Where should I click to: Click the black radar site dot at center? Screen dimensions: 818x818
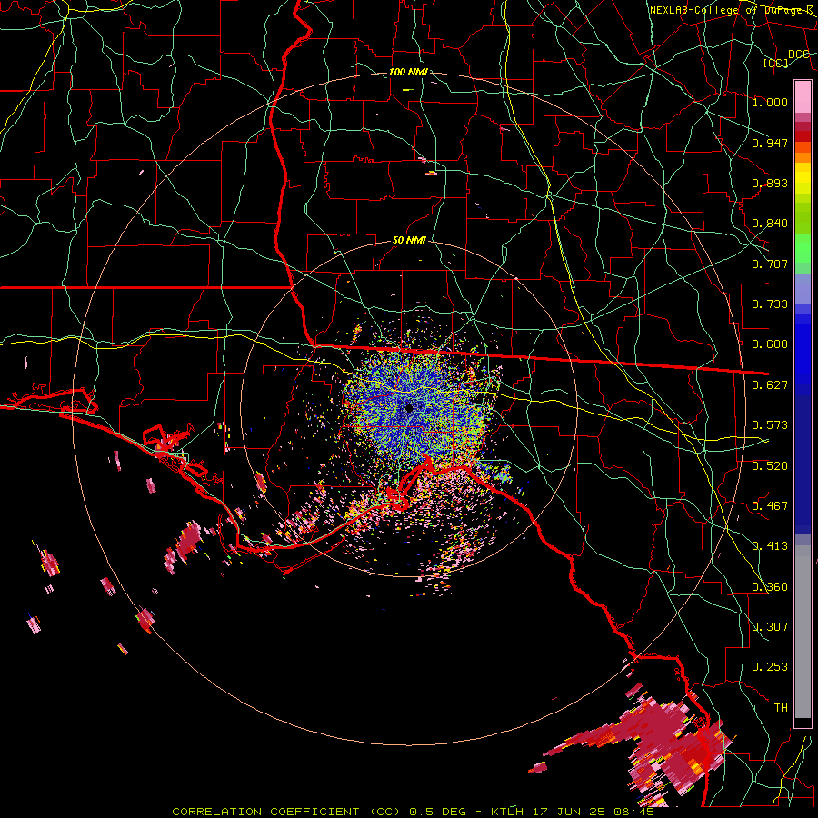point(410,408)
